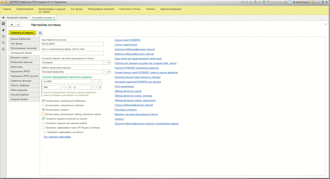Open the title bar app menu arrow
330x179 pixels.
(6, 2)
